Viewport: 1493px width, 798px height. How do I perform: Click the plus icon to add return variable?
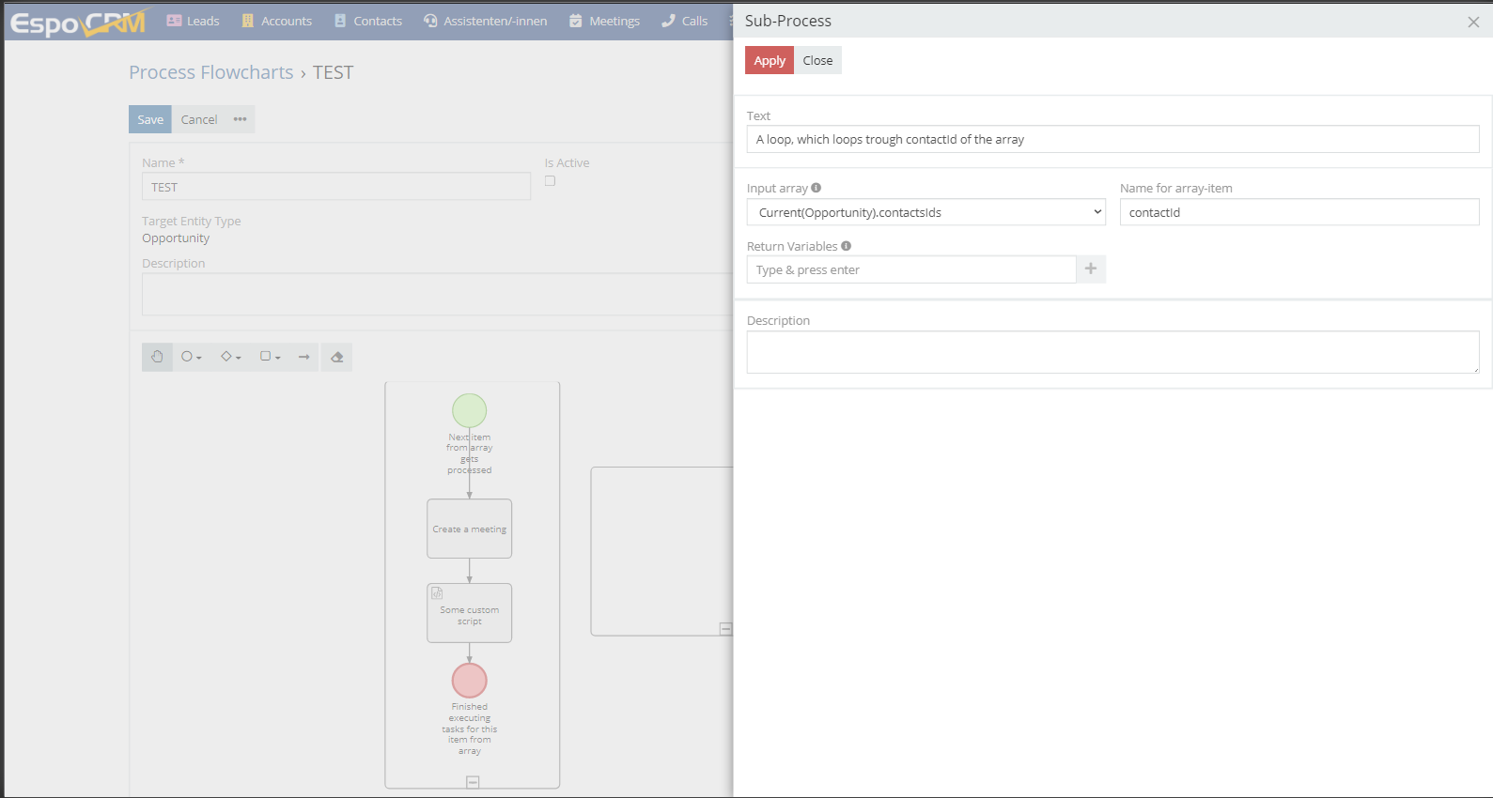coord(1091,269)
